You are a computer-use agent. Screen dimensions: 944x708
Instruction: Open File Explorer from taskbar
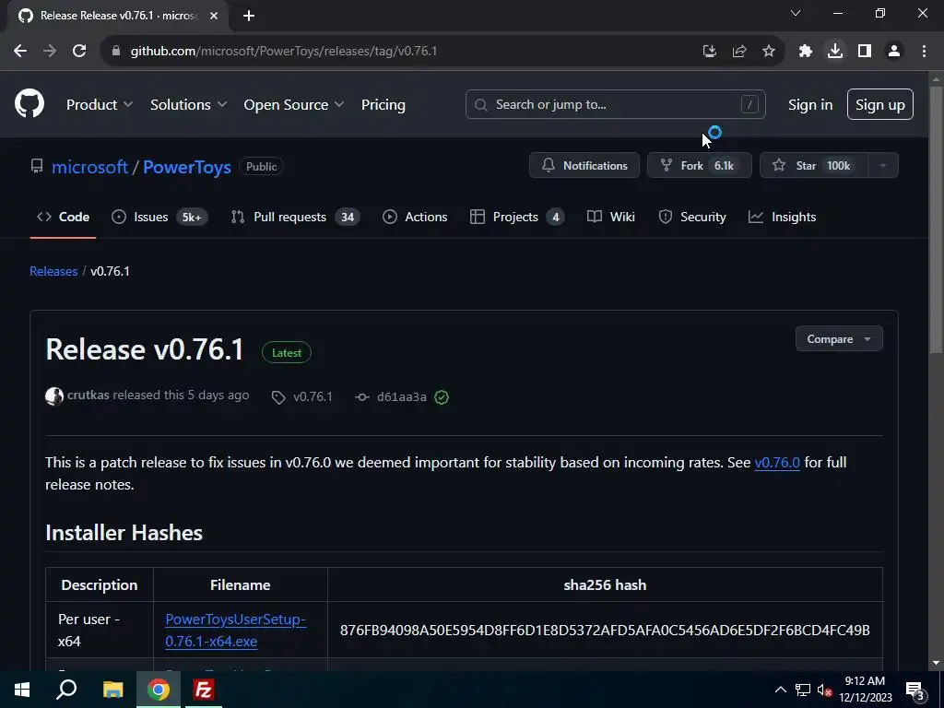coord(112,690)
